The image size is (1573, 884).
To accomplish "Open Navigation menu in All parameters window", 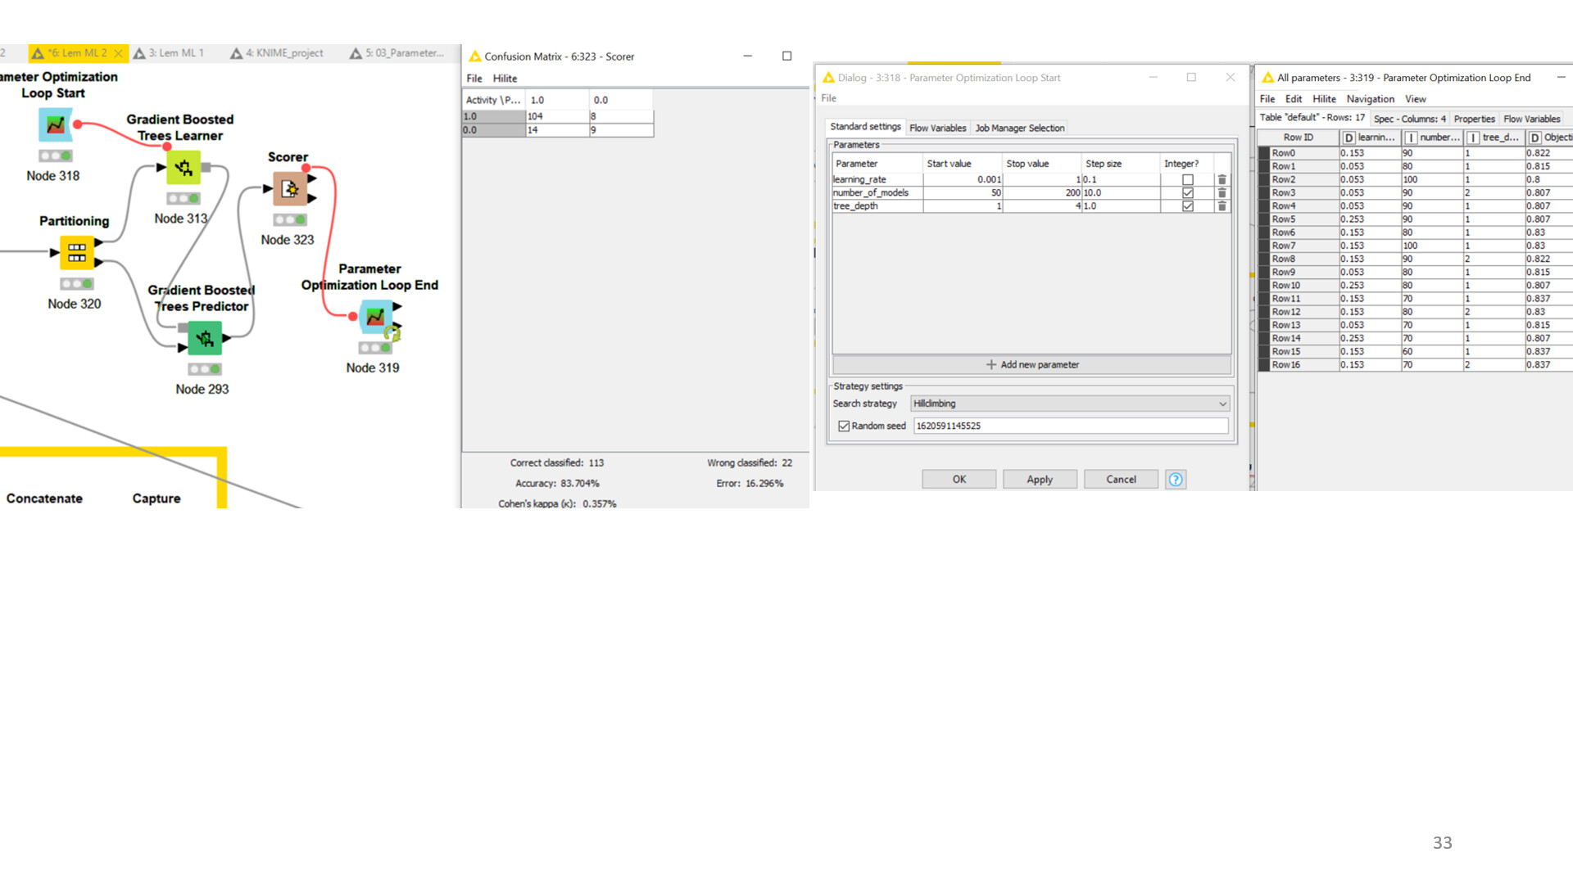I will pos(1370,99).
